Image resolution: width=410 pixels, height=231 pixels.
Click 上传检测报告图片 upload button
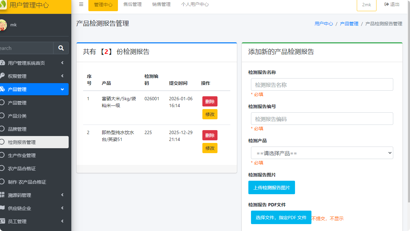coord(272,188)
